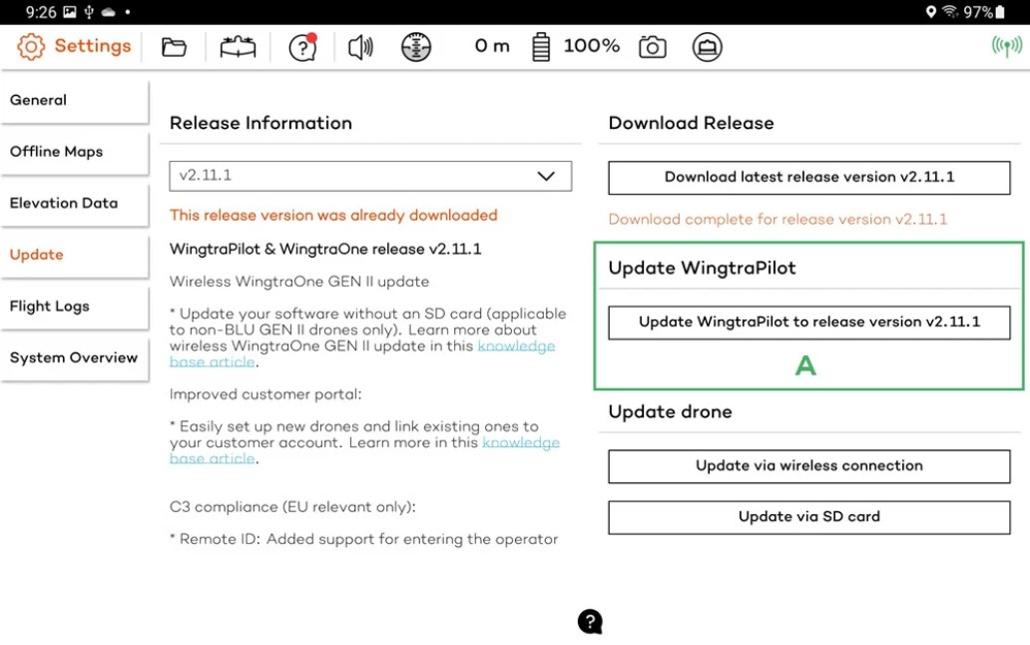Click the drone aircraft icon

238,47
